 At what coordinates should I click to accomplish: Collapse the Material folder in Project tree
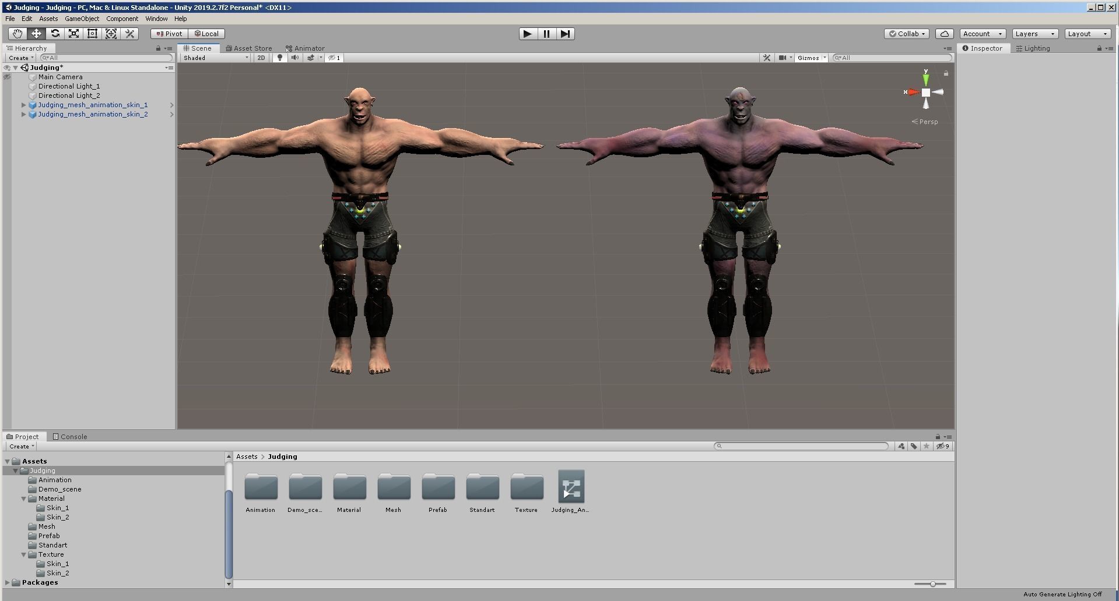click(24, 499)
